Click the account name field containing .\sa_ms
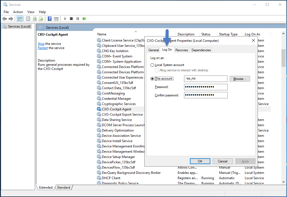Image resolution: width=287 pixels, height=197 pixels. point(206,79)
